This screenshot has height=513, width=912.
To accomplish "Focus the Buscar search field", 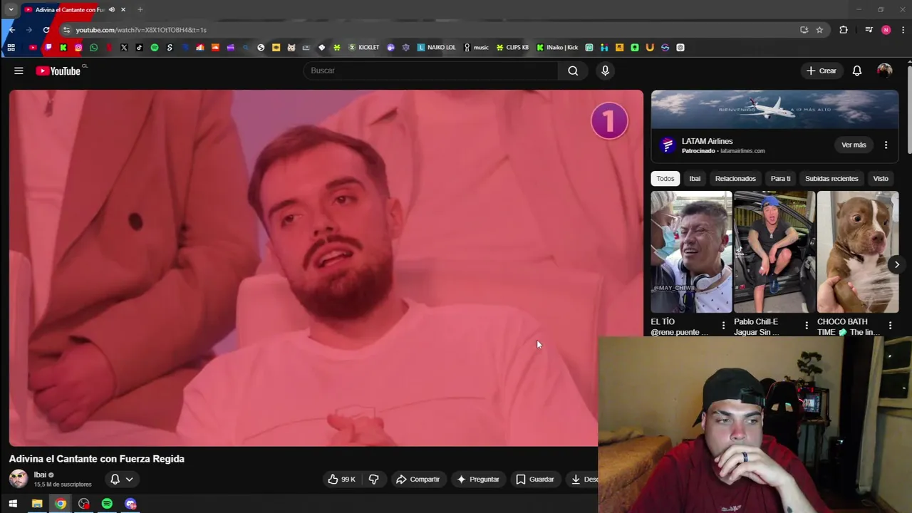I will (x=431, y=71).
